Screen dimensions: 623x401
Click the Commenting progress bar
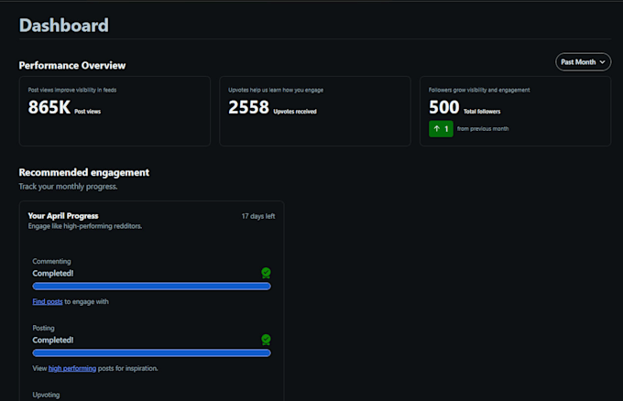point(151,287)
